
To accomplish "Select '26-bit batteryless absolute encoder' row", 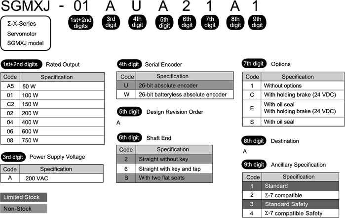I will click(x=175, y=94).
